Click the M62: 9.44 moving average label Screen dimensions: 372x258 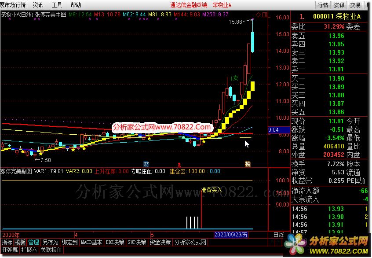pos(134,15)
